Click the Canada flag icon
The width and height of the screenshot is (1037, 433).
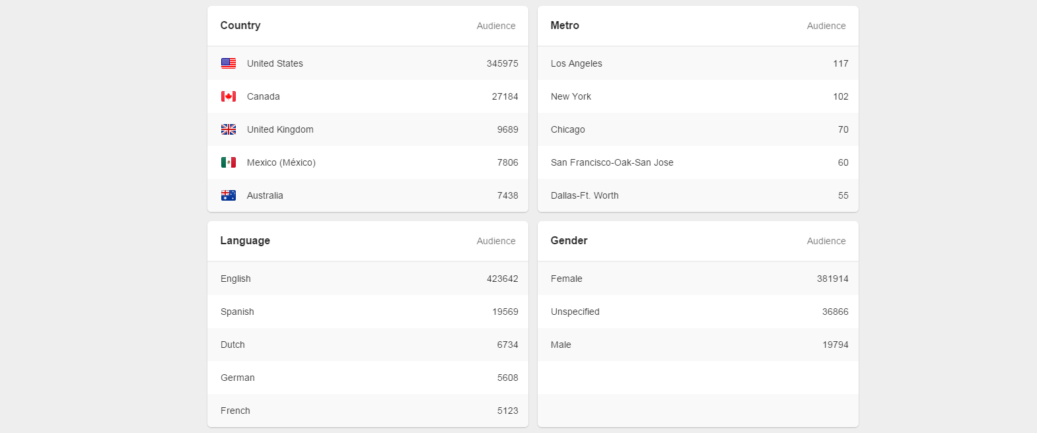pyautogui.click(x=229, y=96)
